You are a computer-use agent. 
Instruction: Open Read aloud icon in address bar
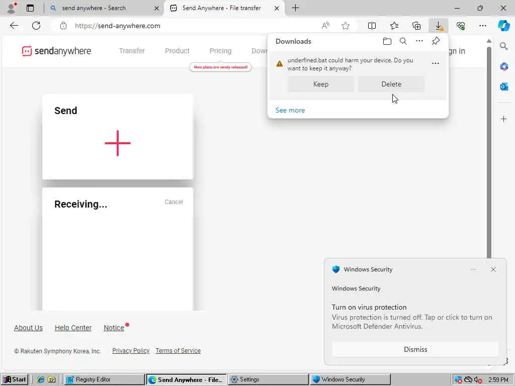tap(325, 26)
